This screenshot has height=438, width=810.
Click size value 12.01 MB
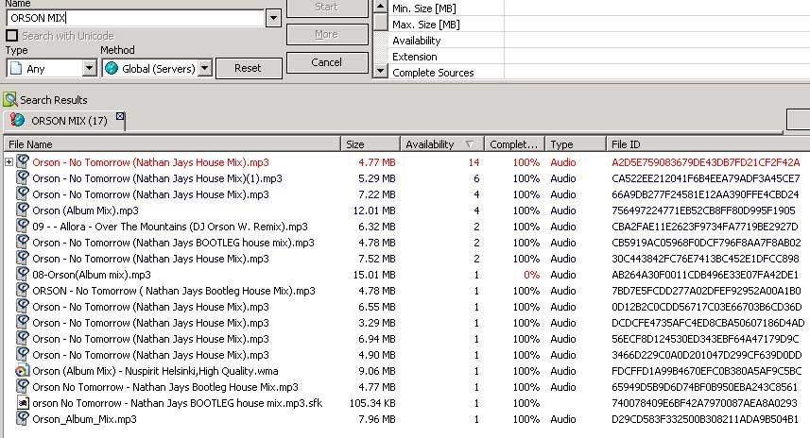pyautogui.click(x=374, y=211)
